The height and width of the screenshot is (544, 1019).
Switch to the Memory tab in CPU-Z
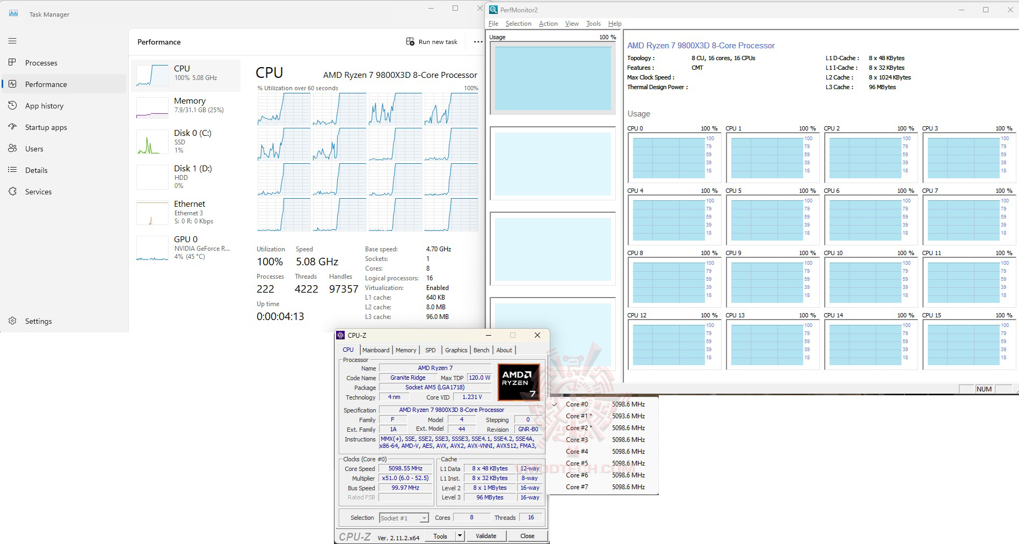coord(406,350)
